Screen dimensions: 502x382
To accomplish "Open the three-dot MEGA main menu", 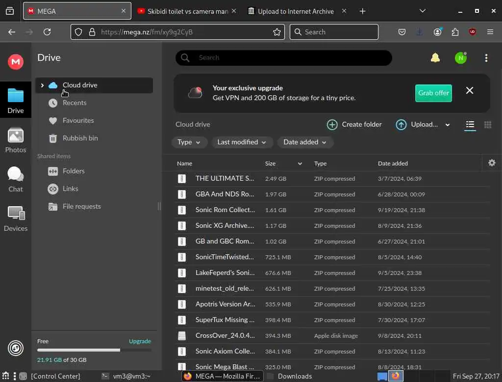I will click(486, 58).
